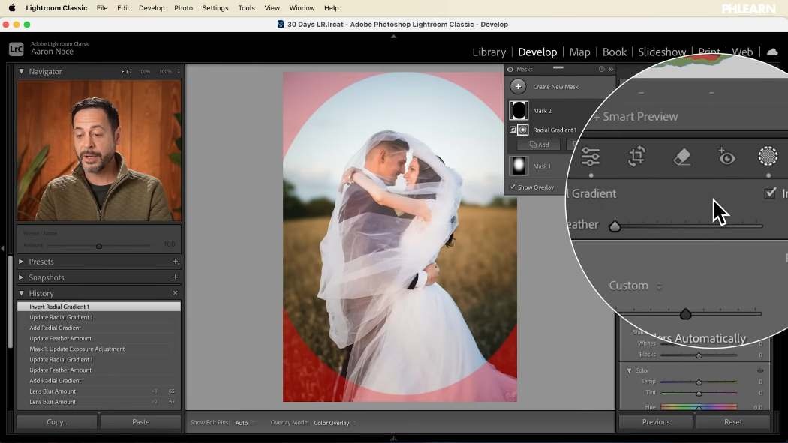Expand the Snapshots panel

pyautogui.click(x=21, y=277)
